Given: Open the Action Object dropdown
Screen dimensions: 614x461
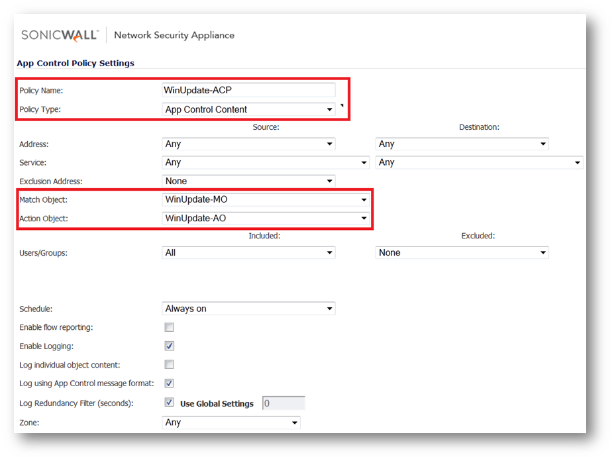Looking at the screenshot, I should [x=266, y=218].
